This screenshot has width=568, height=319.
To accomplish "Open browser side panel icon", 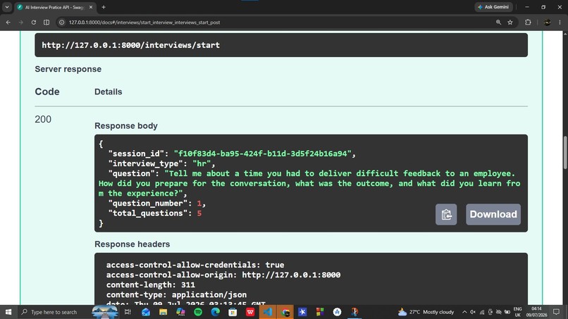I will (x=47, y=23).
